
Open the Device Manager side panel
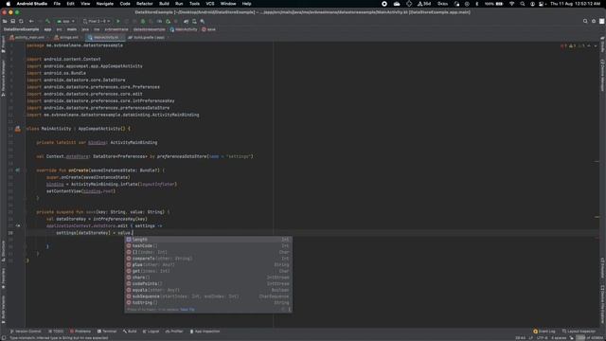pyautogui.click(x=602, y=75)
